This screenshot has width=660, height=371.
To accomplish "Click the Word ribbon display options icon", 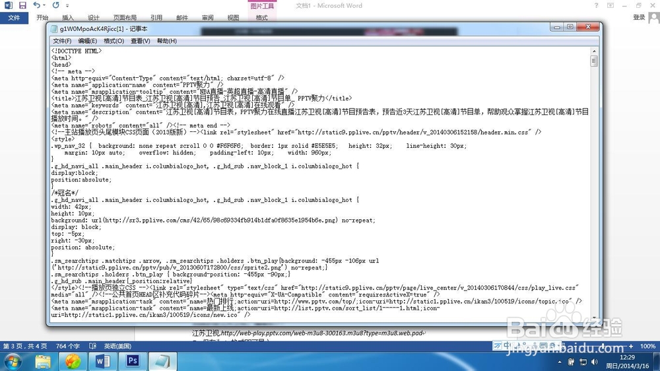I will click(x=610, y=5).
